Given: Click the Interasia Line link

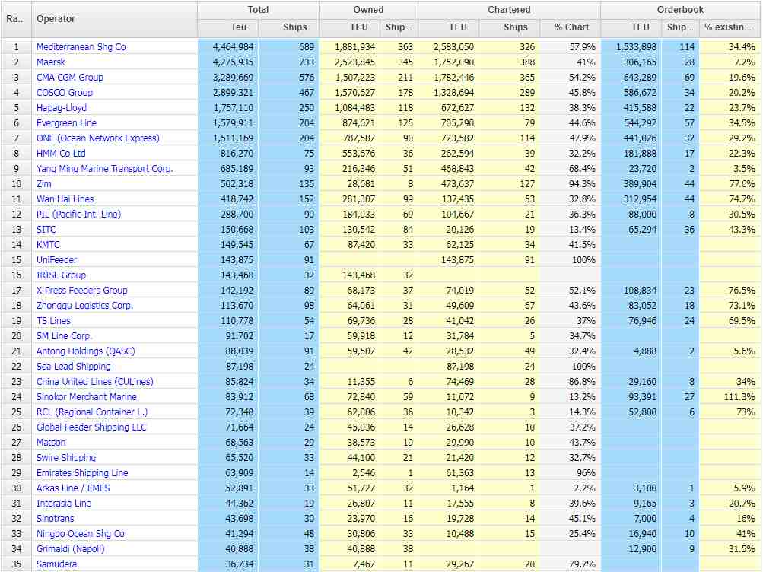Looking at the screenshot, I should tap(64, 503).
